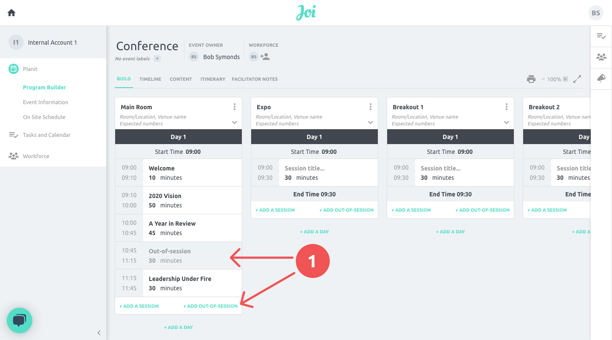Print the program via the printer icon
612x340 pixels.
click(531, 79)
